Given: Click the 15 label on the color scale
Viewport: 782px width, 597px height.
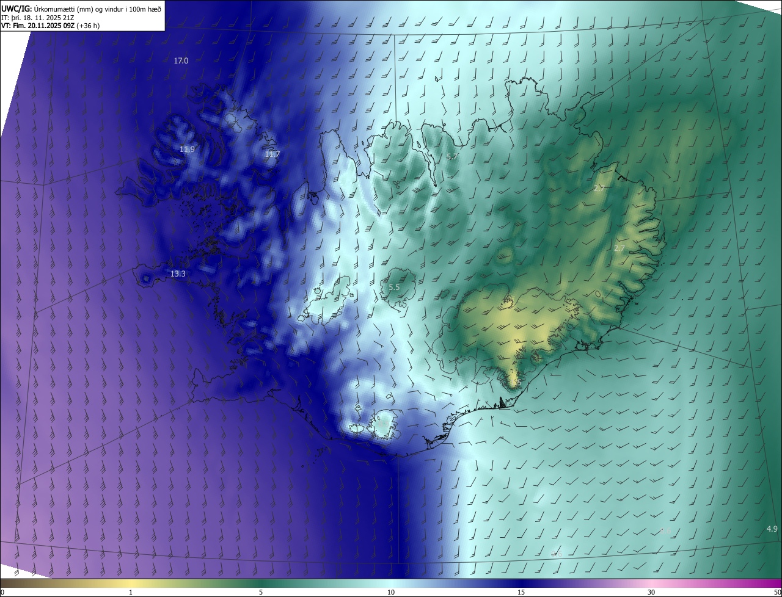Looking at the screenshot, I should pyautogui.click(x=521, y=593).
